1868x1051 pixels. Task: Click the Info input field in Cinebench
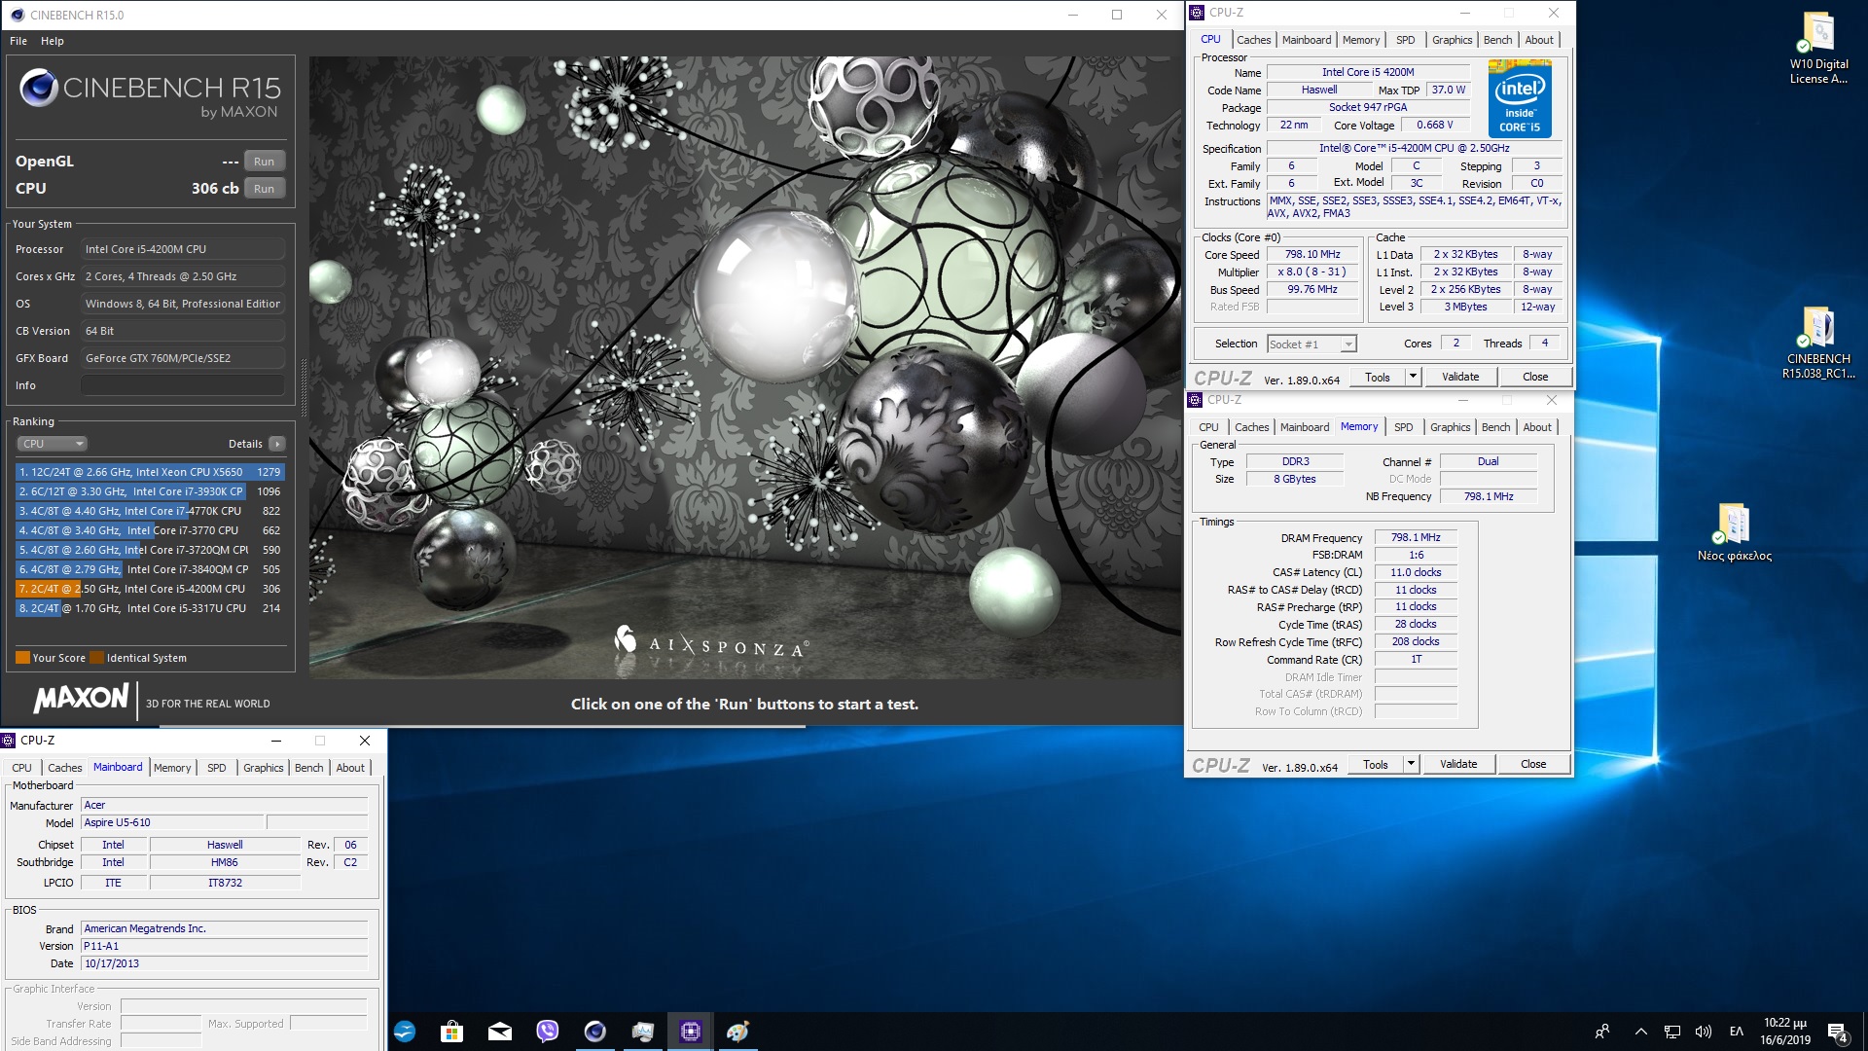click(183, 385)
